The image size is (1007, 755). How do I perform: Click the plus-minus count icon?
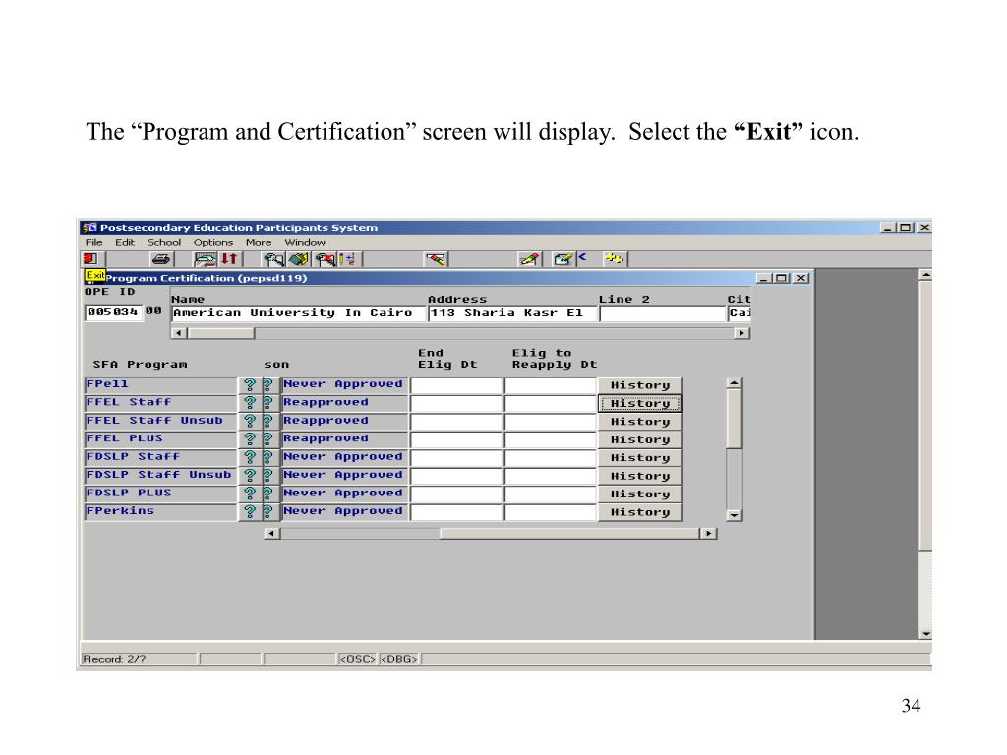(x=347, y=259)
